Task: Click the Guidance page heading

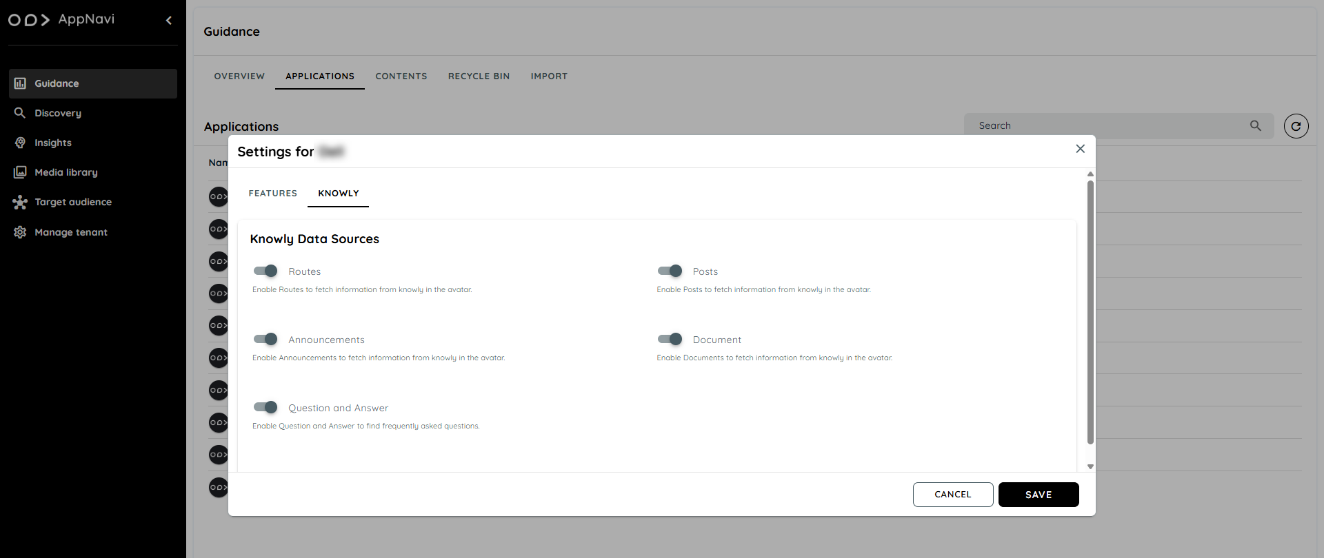Action: tap(232, 32)
